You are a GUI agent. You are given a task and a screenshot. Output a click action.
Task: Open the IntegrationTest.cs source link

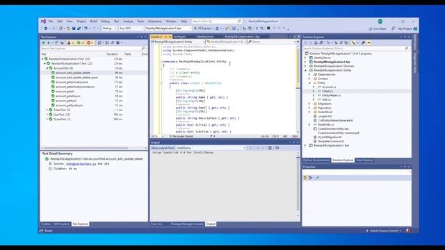[x=81, y=164]
